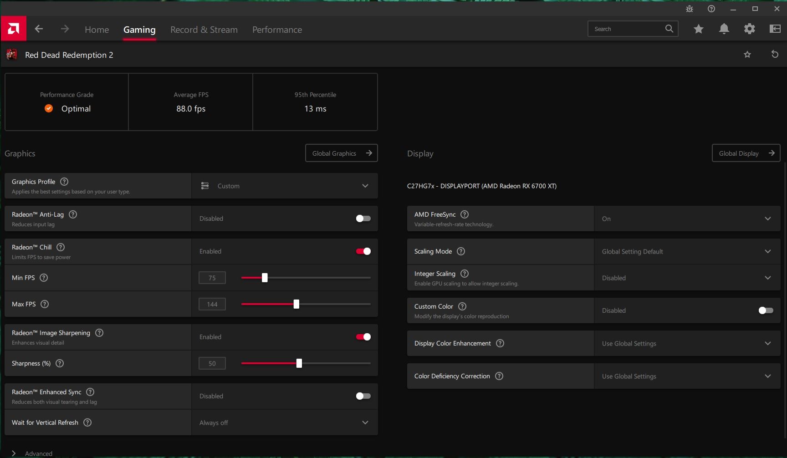Switch to the Performance tab
Image resolution: width=787 pixels, height=458 pixels.
pos(277,30)
